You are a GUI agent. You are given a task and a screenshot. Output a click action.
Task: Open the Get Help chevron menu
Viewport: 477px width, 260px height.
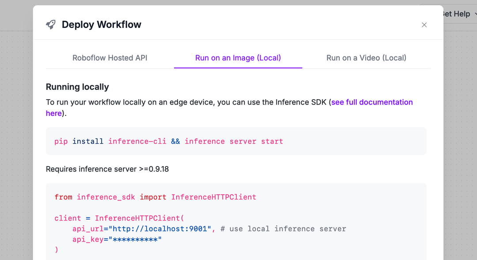(x=476, y=14)
